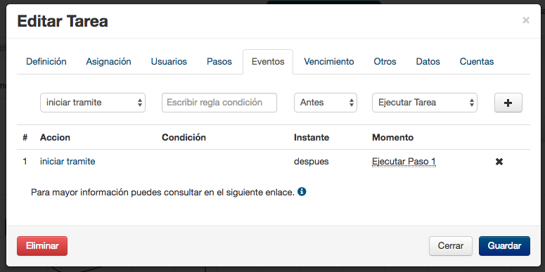Screen dimensions: 545x272
Task: Open the Vencimiento tab
Action: click(329, 61)
